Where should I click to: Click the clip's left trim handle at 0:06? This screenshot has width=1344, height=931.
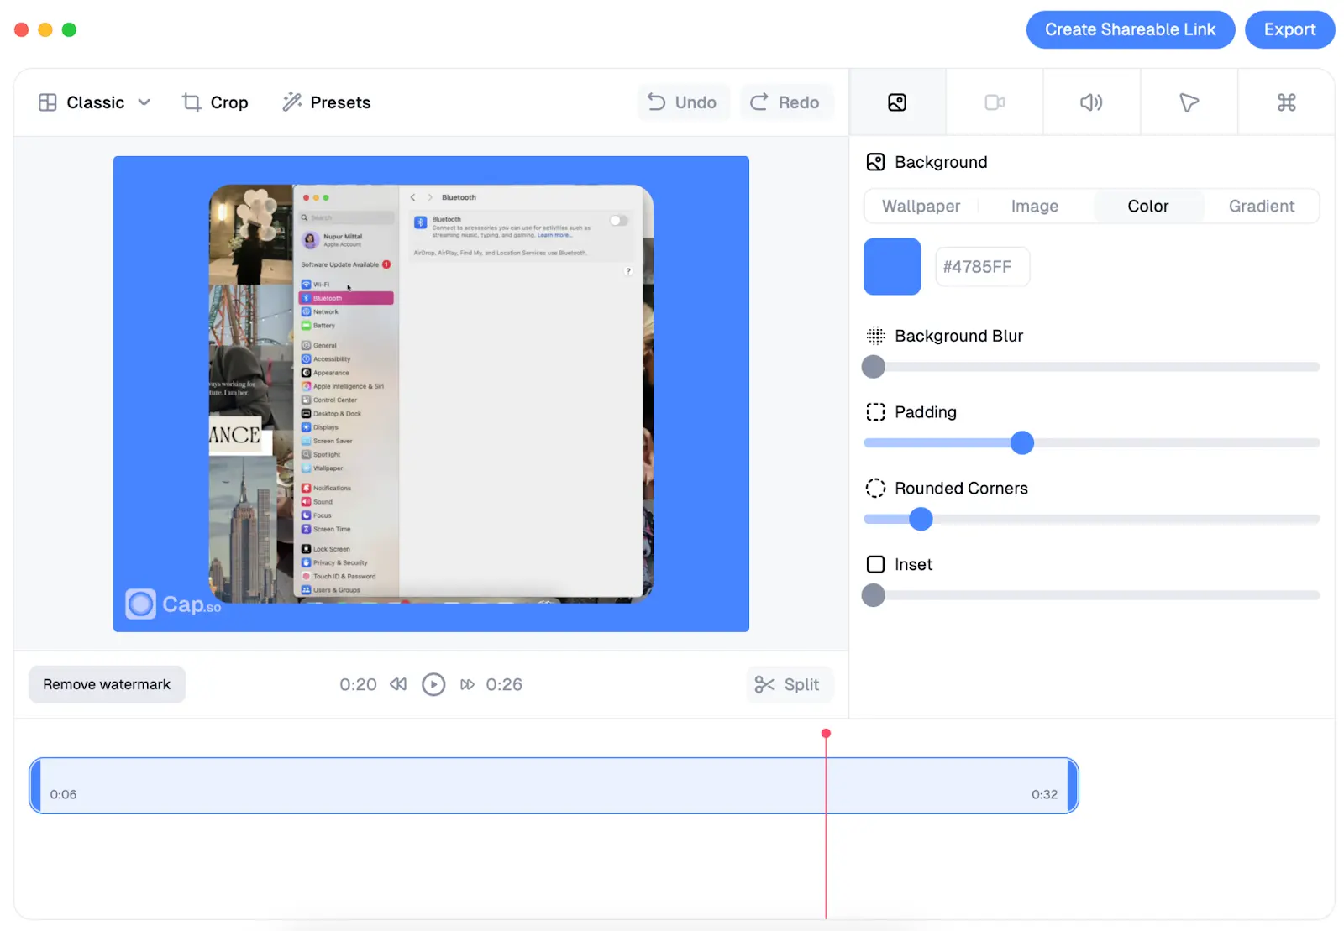(35, 786)
